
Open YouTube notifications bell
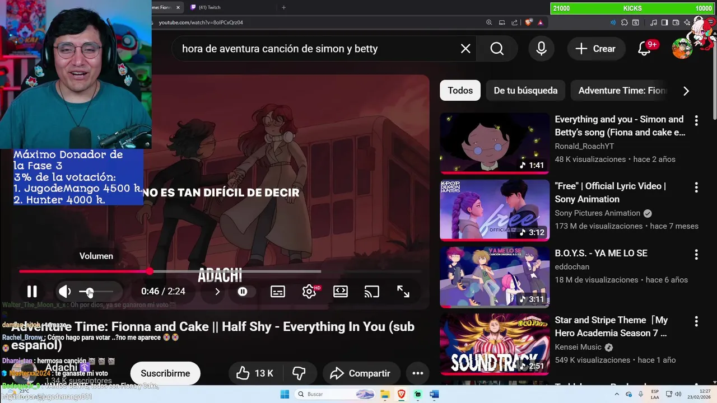(644, 49)
